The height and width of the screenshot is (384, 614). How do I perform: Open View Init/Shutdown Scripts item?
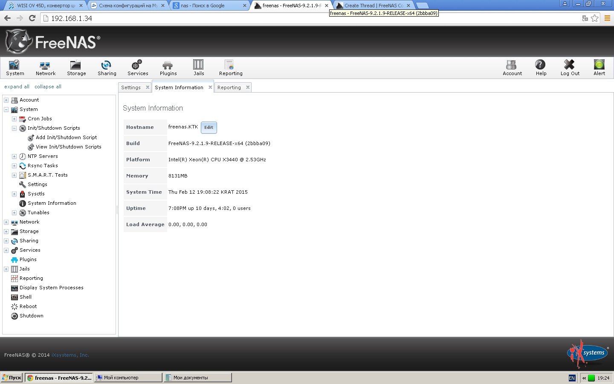tap(69, 147)
